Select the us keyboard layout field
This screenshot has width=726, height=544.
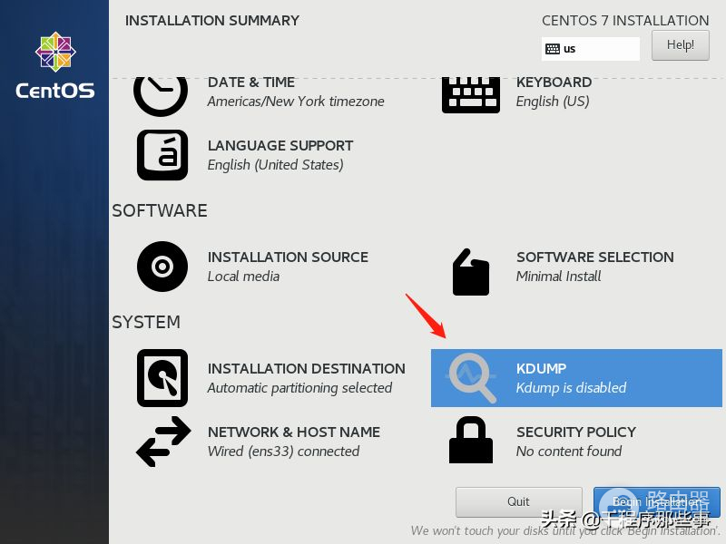pos(591,49)
